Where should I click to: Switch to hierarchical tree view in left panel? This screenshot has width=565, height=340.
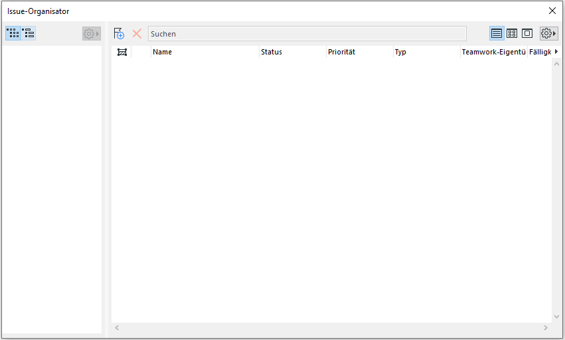[x=29, y=33]
